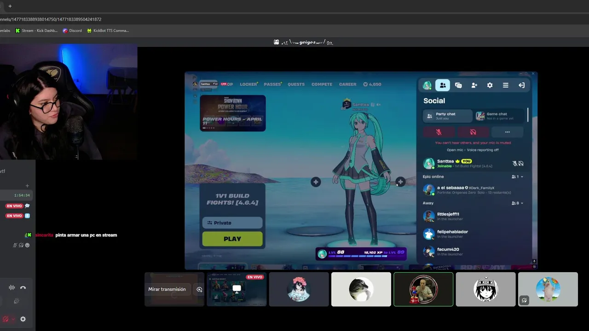This screenshot has height=331, width=589.
Task: Select participant tile with colorful cat avatar
Action: click(548, 289)
